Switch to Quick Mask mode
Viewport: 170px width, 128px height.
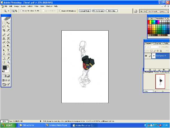8,76
